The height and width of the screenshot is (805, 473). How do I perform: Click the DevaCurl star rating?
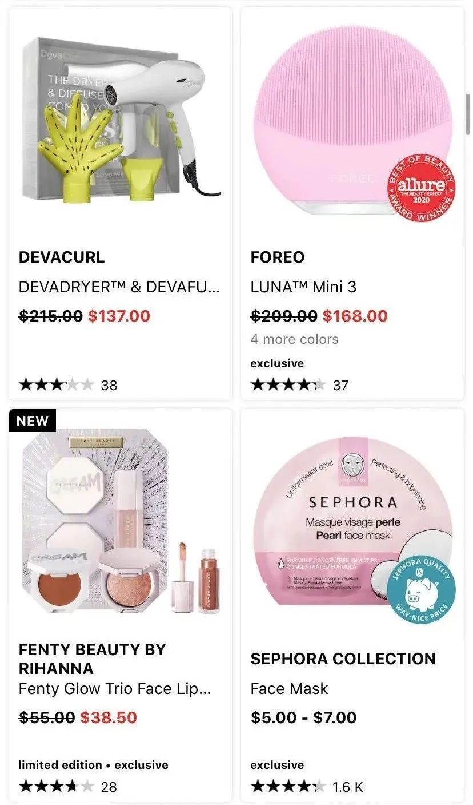(56, 385)
